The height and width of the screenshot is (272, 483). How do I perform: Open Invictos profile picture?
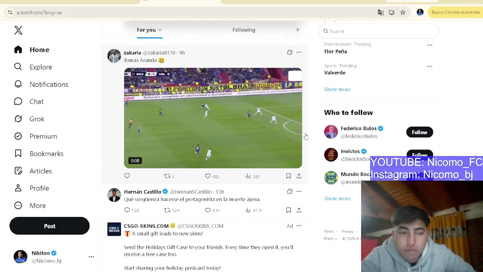(331, 155)
